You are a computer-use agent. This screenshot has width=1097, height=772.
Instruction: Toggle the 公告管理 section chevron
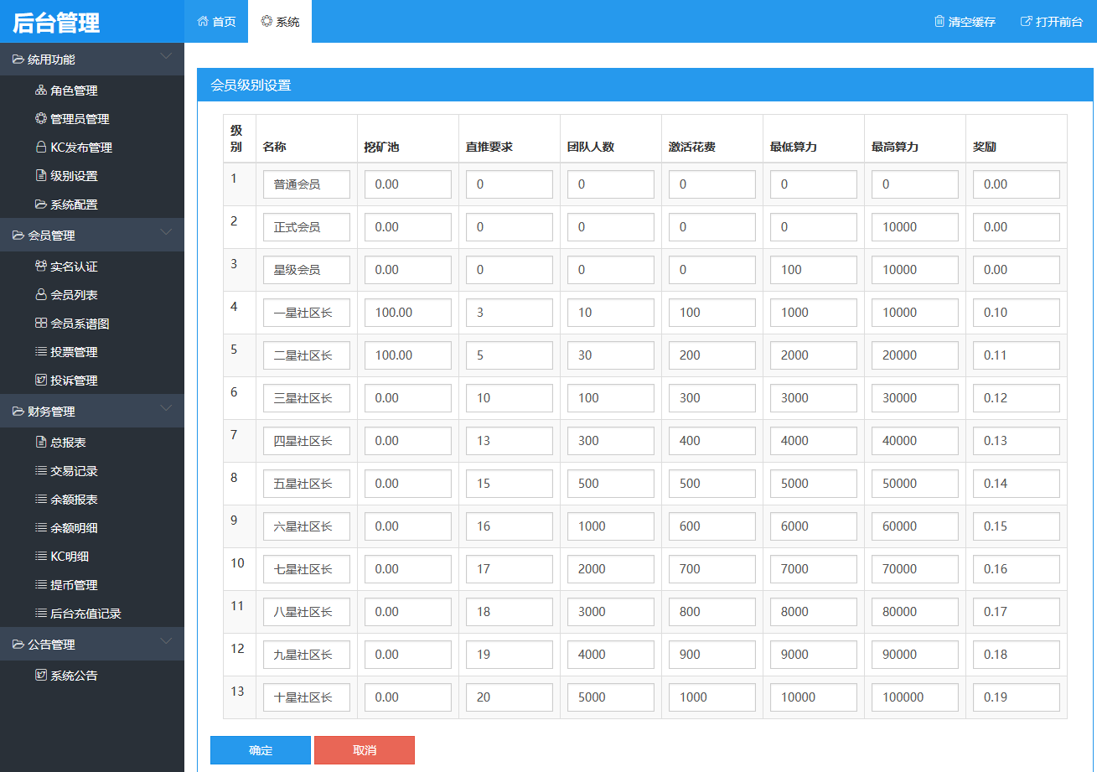tap(166, 642)
